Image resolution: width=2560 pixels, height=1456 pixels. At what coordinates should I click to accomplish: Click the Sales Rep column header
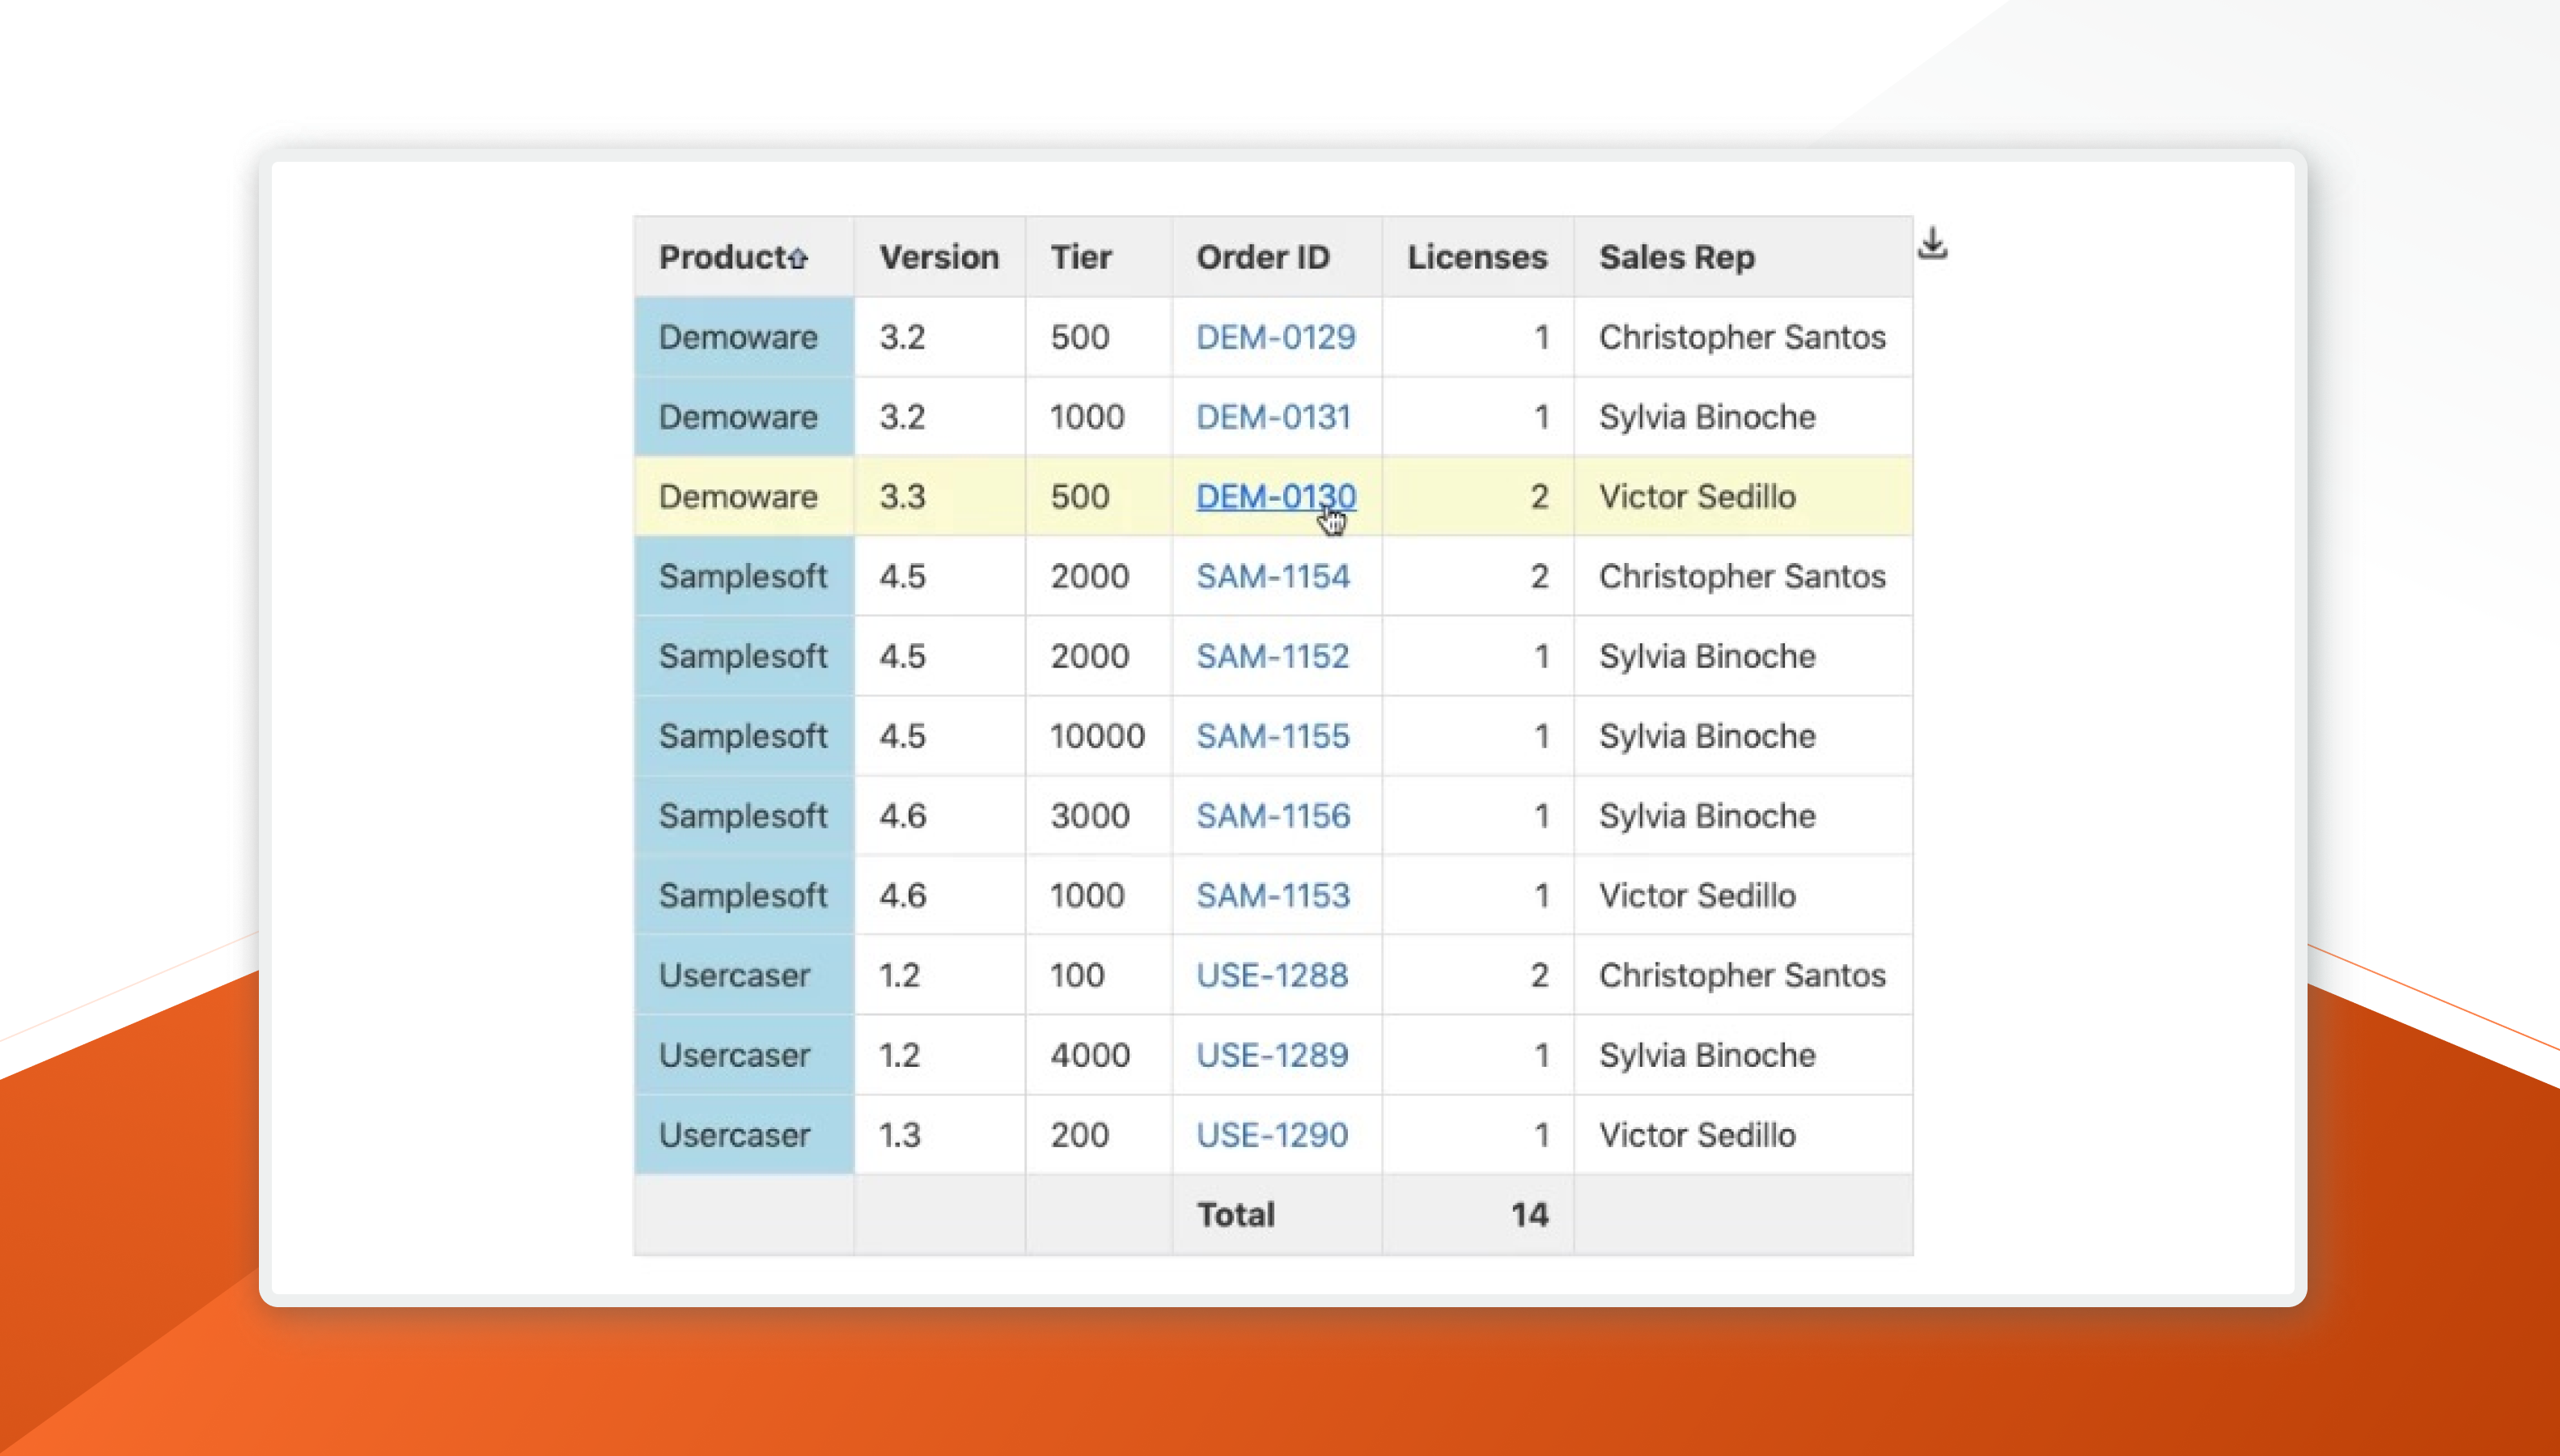pyautogui.click(x=1676, y=257)
